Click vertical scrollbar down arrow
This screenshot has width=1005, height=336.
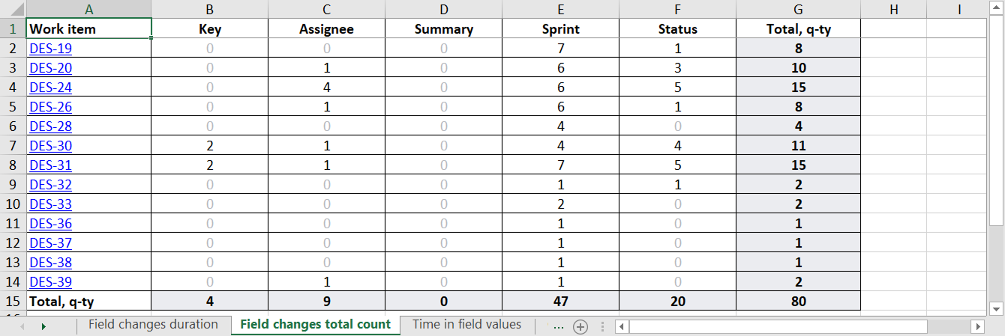click(x=997, y=308)
